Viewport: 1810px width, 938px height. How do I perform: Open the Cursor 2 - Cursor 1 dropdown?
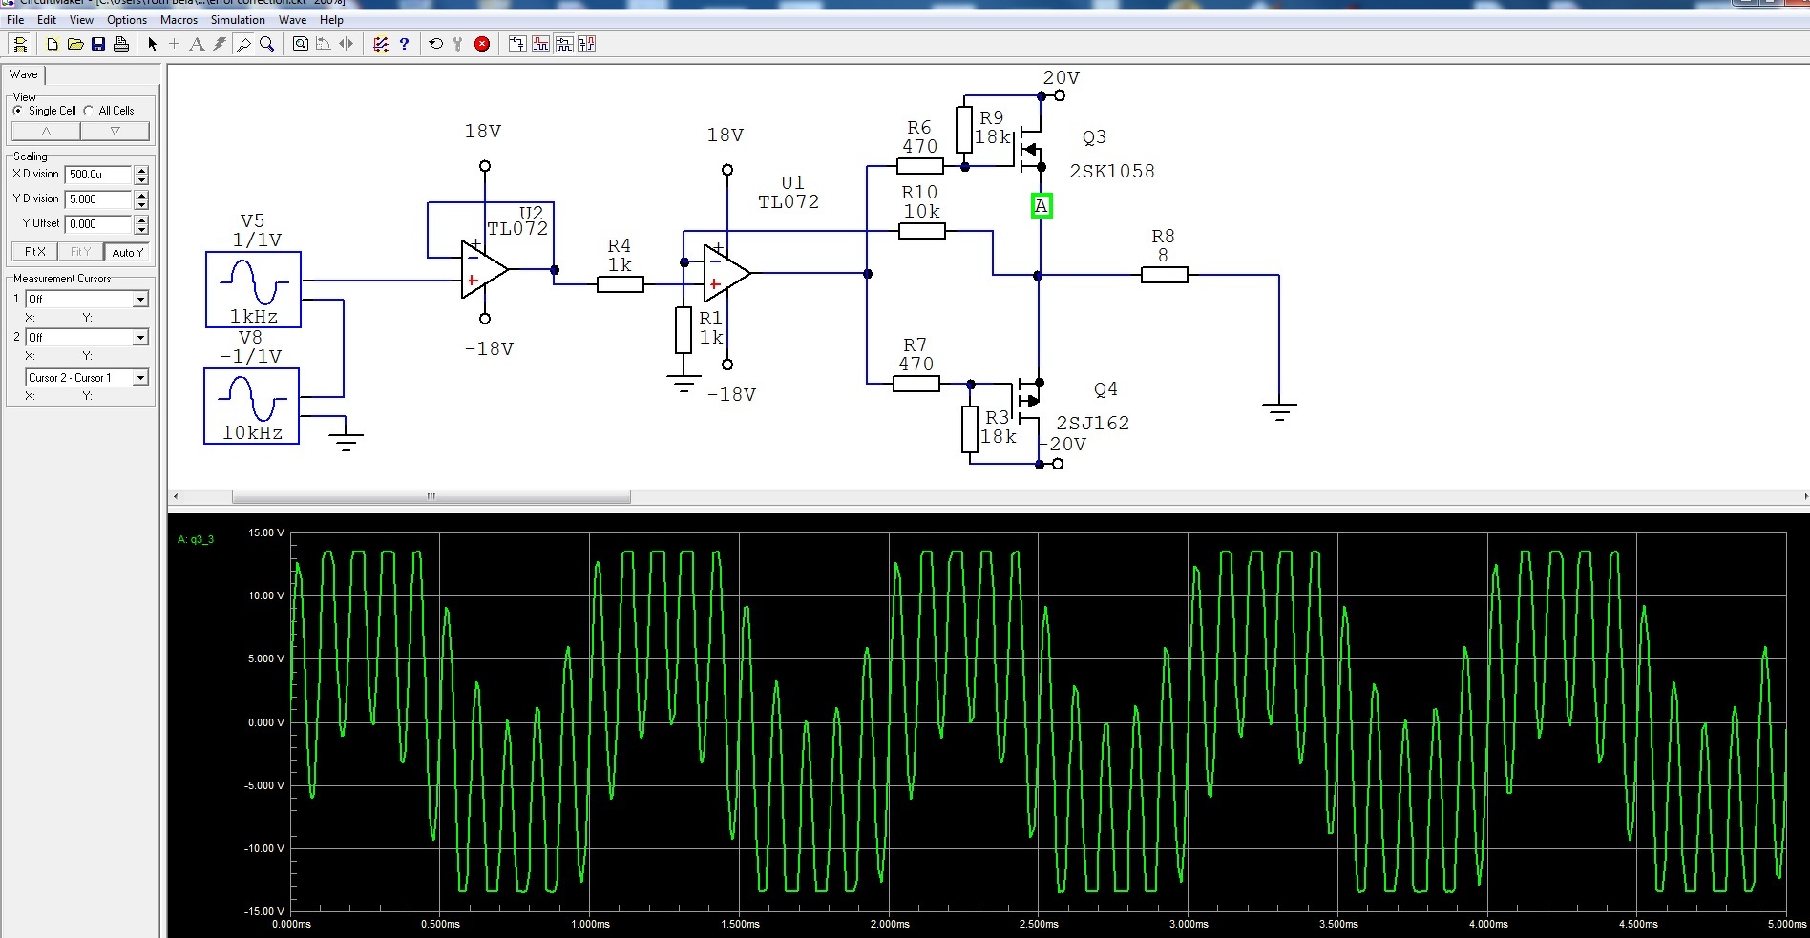coord(140,378)
